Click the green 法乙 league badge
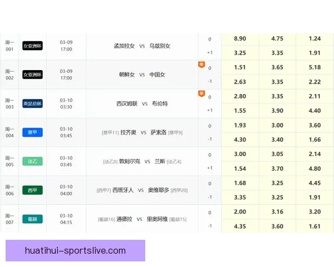The width and height of the screenshot is (334, 267). coord(32,161)
